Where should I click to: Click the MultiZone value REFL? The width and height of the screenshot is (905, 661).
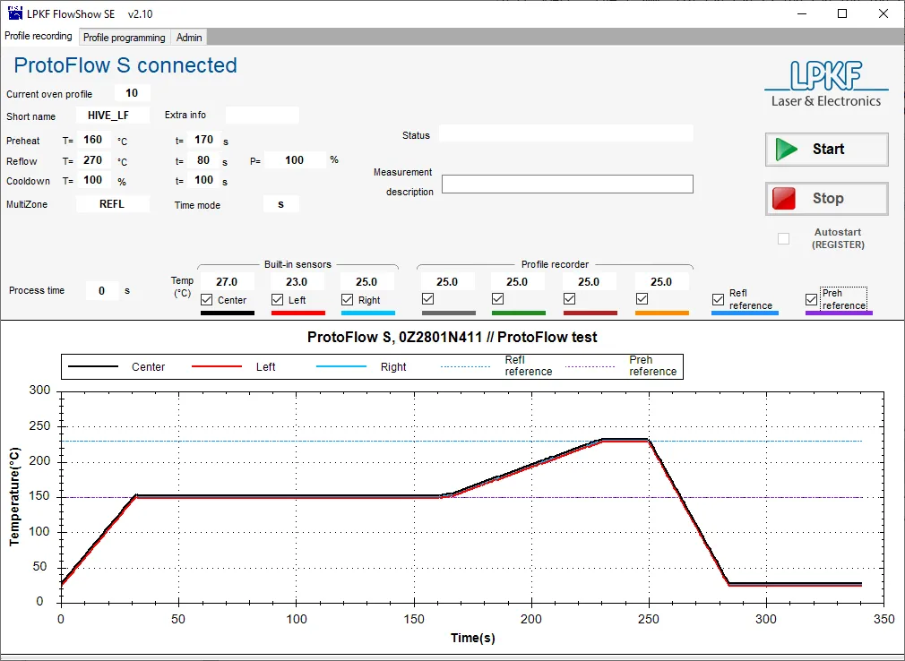[x=112, y=204]
